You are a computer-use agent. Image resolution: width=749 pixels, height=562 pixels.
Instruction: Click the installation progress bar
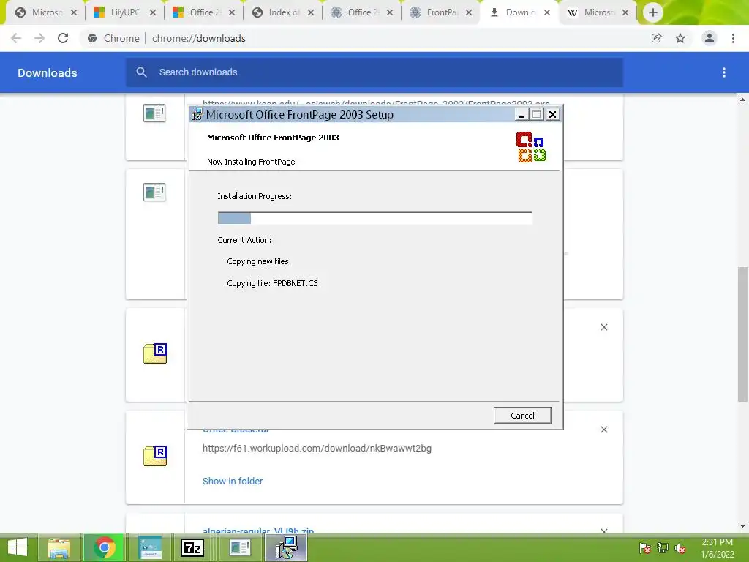tap(374, 218)
